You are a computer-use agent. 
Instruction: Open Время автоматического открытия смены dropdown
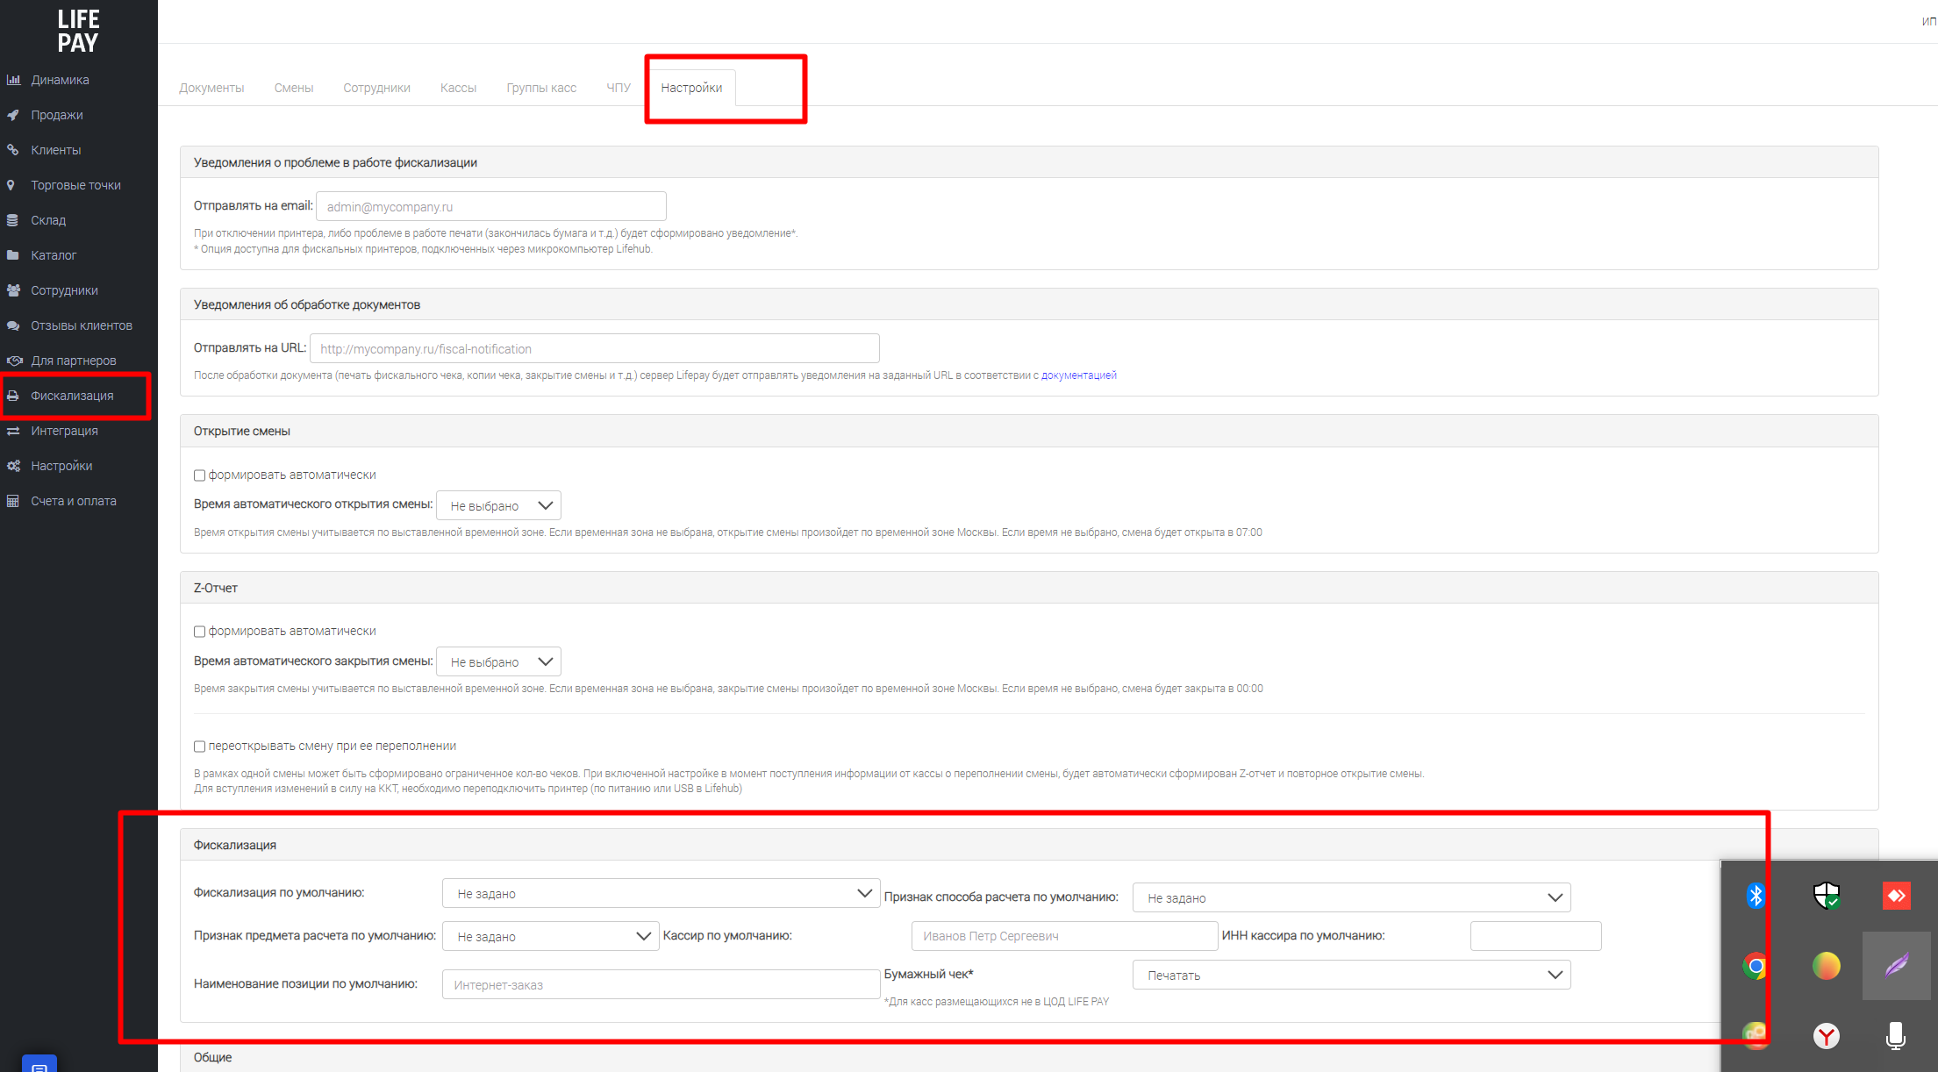point(498,505)
